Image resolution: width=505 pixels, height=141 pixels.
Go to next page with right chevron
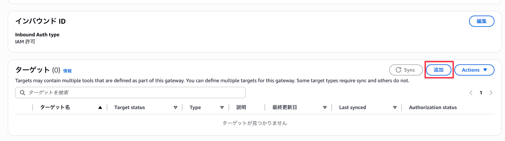pos(491,93)
